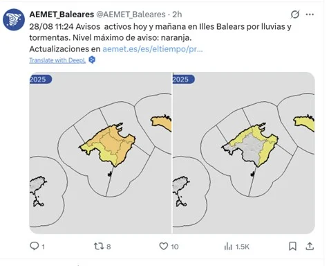Click the share upload arrow icon
The height and width of the screenshot is (266, 329).
pyautogui.click(x=310, y=246)
